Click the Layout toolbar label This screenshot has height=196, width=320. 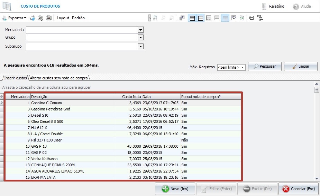click(x=63, y=18)
